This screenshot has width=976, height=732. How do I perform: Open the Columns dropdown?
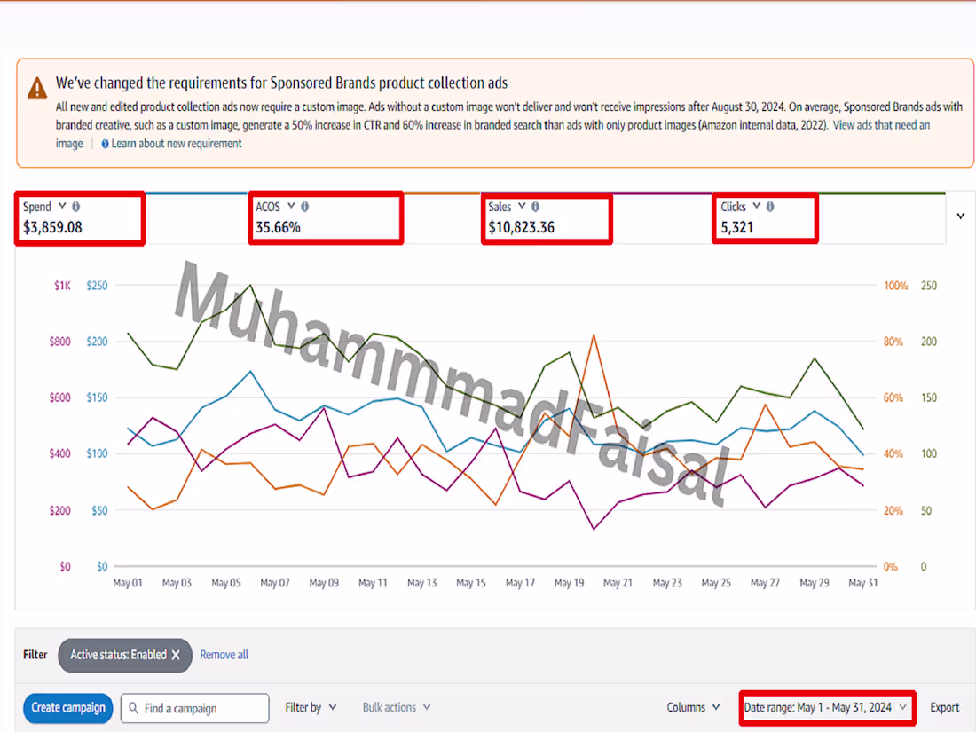click(693, 708)
